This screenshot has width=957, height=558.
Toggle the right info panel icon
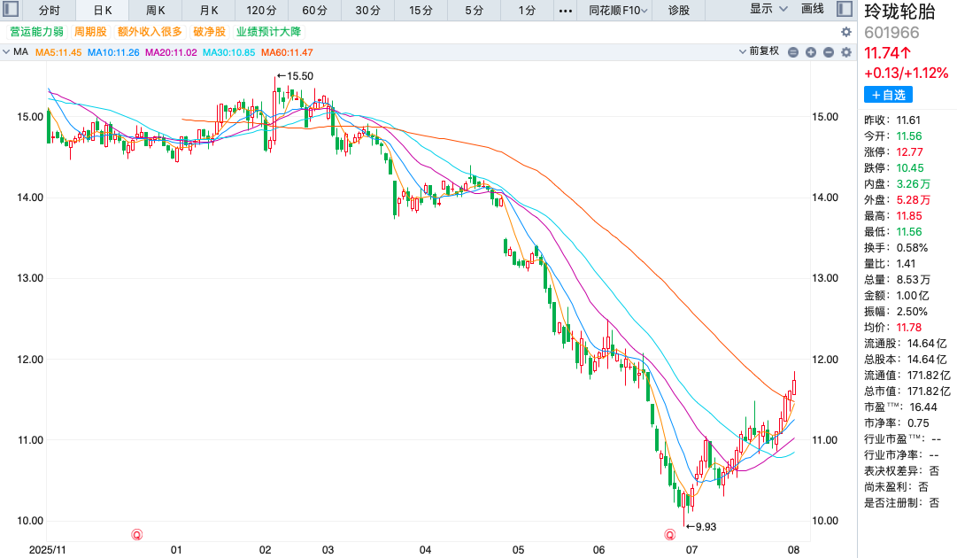[x=844, y=9]
